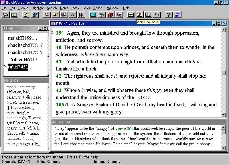
Task: Click the KJV window scrollbar down arrow
Action: pyautogui.click(x=224, y=115)
